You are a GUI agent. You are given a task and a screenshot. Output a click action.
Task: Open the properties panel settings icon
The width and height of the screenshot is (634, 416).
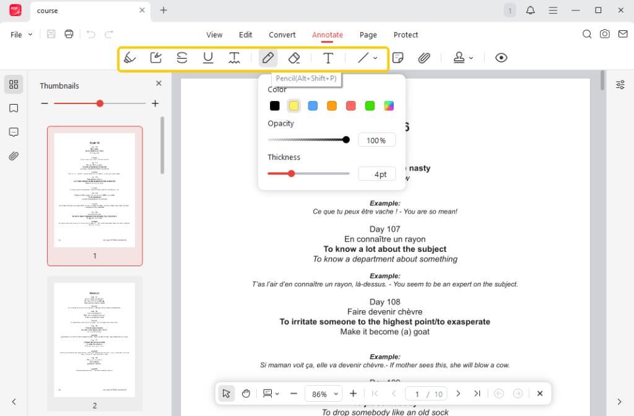[x=620, y=84]
